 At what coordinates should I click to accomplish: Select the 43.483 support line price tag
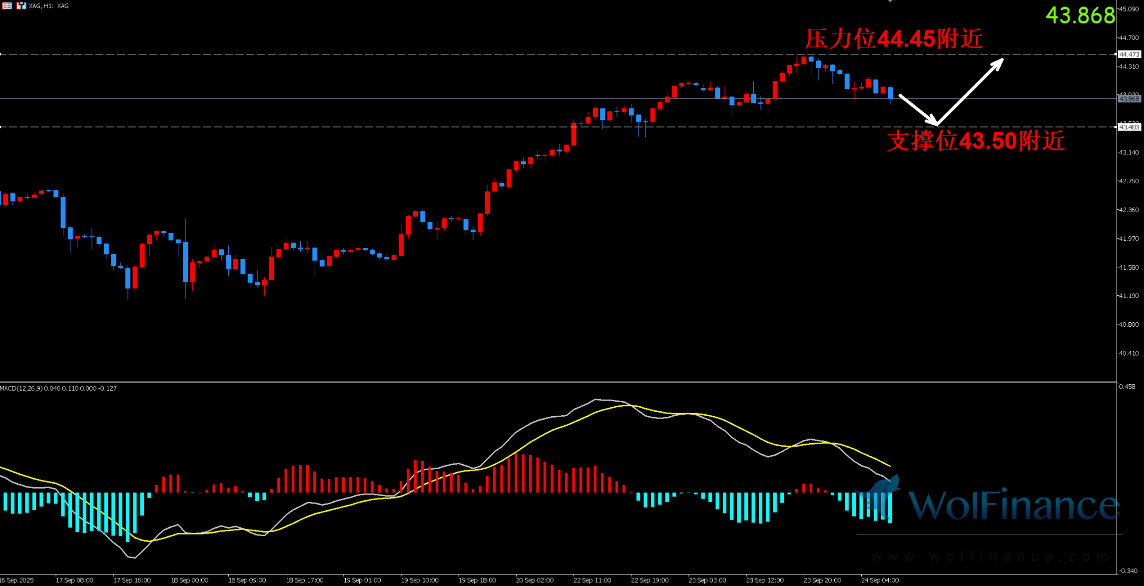coord(1129,127)
